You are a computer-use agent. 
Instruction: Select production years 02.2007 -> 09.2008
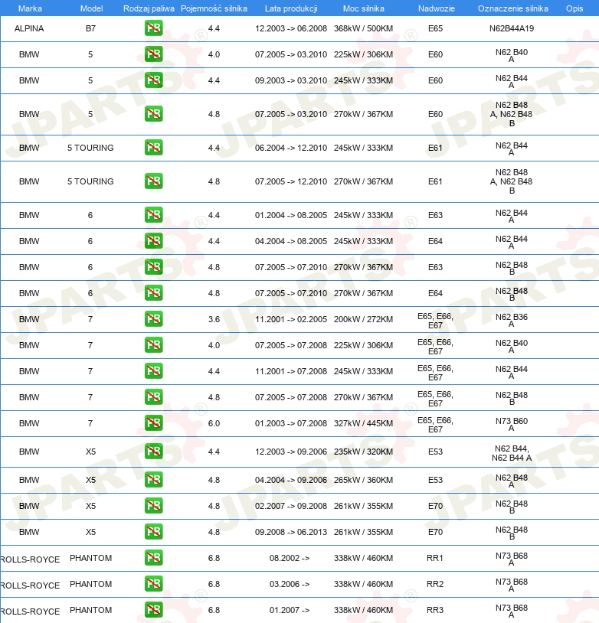pos(291,506)
